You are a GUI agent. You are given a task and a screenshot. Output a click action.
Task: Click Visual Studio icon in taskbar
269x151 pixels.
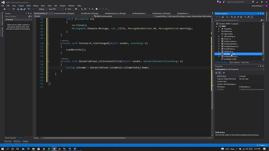click(x=54, y=149)
